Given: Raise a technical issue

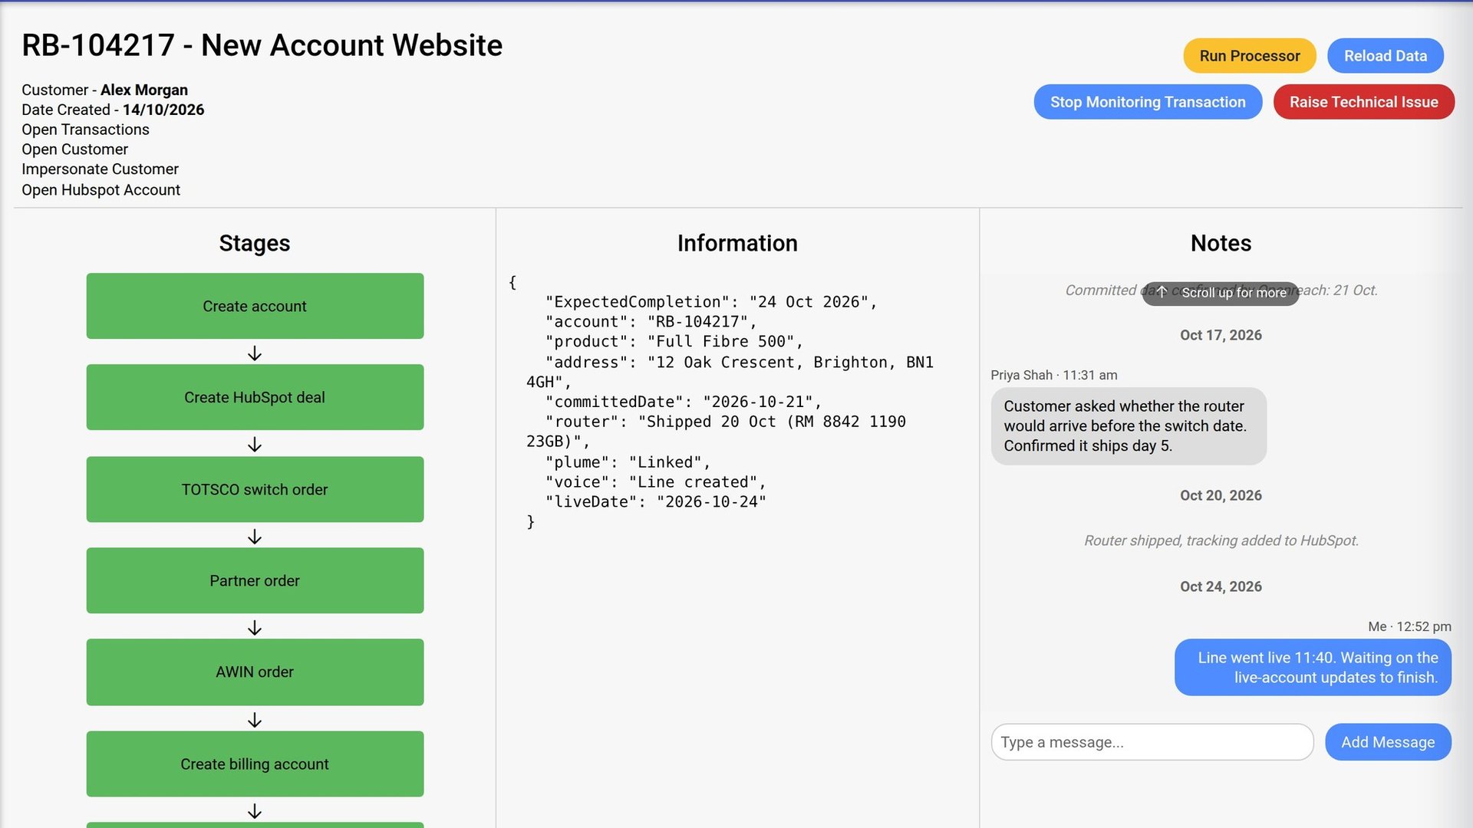Looking at the screenshot, I should (x=1364, y=102).
